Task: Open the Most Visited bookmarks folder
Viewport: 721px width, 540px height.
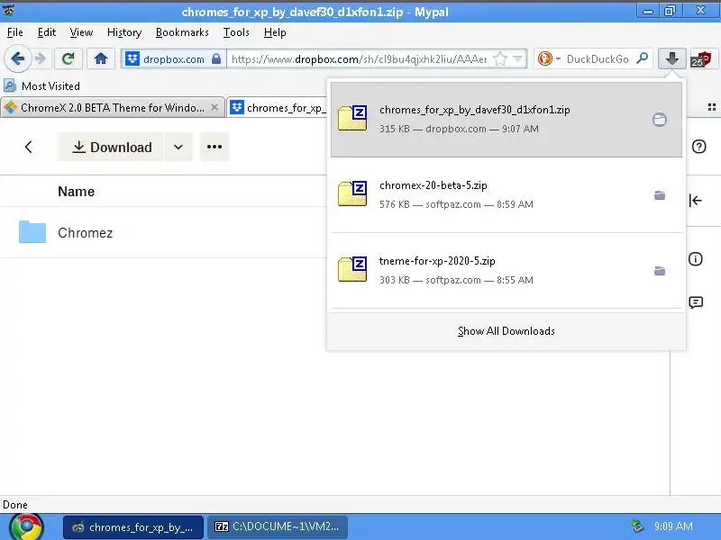Action: click(41, 85)
